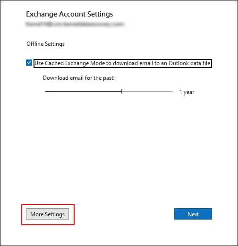Click the 'Download email for the past' label
Screen dimensions: 238x246
(x=79, y=78)
